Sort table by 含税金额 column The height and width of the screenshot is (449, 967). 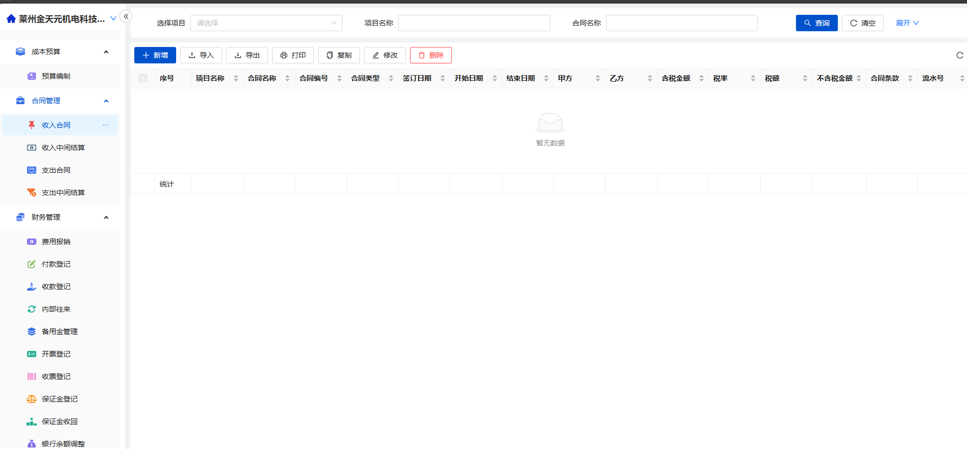(x=702, y=78)
